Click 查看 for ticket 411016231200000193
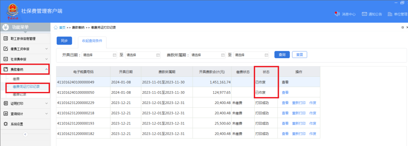 point(285,123)
